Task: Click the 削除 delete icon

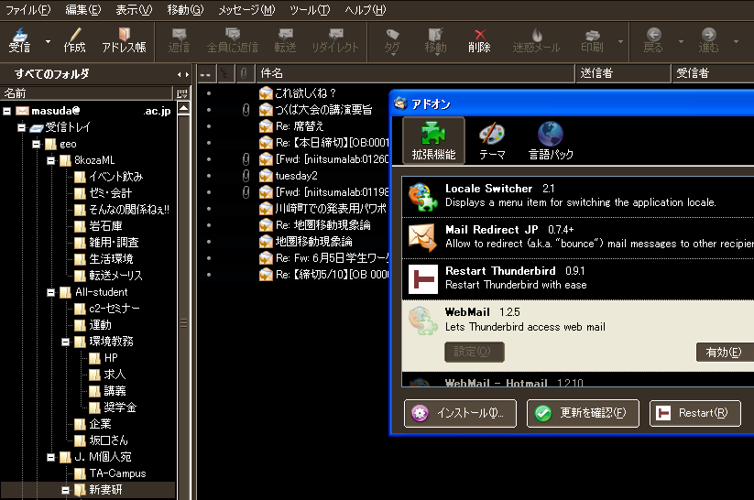Action: coord(479,40)
